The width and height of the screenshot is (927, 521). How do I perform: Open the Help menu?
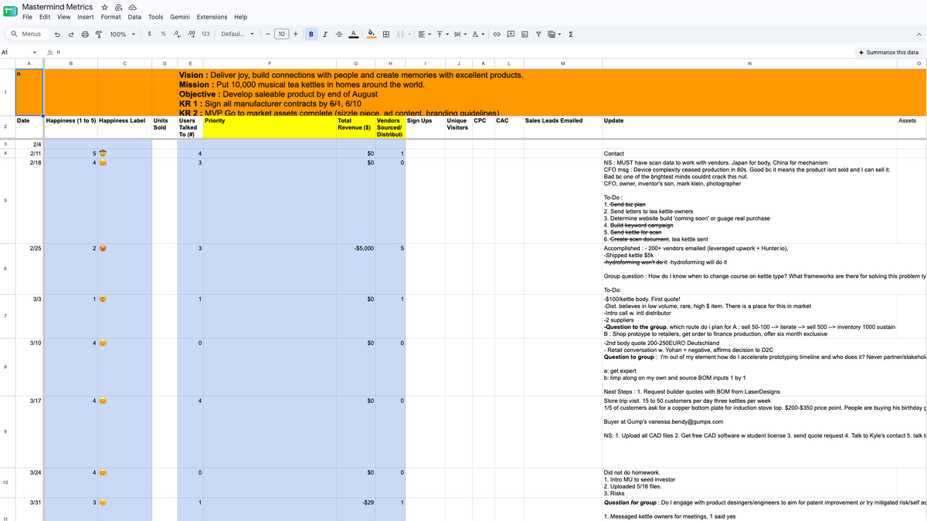click(240, 17)
